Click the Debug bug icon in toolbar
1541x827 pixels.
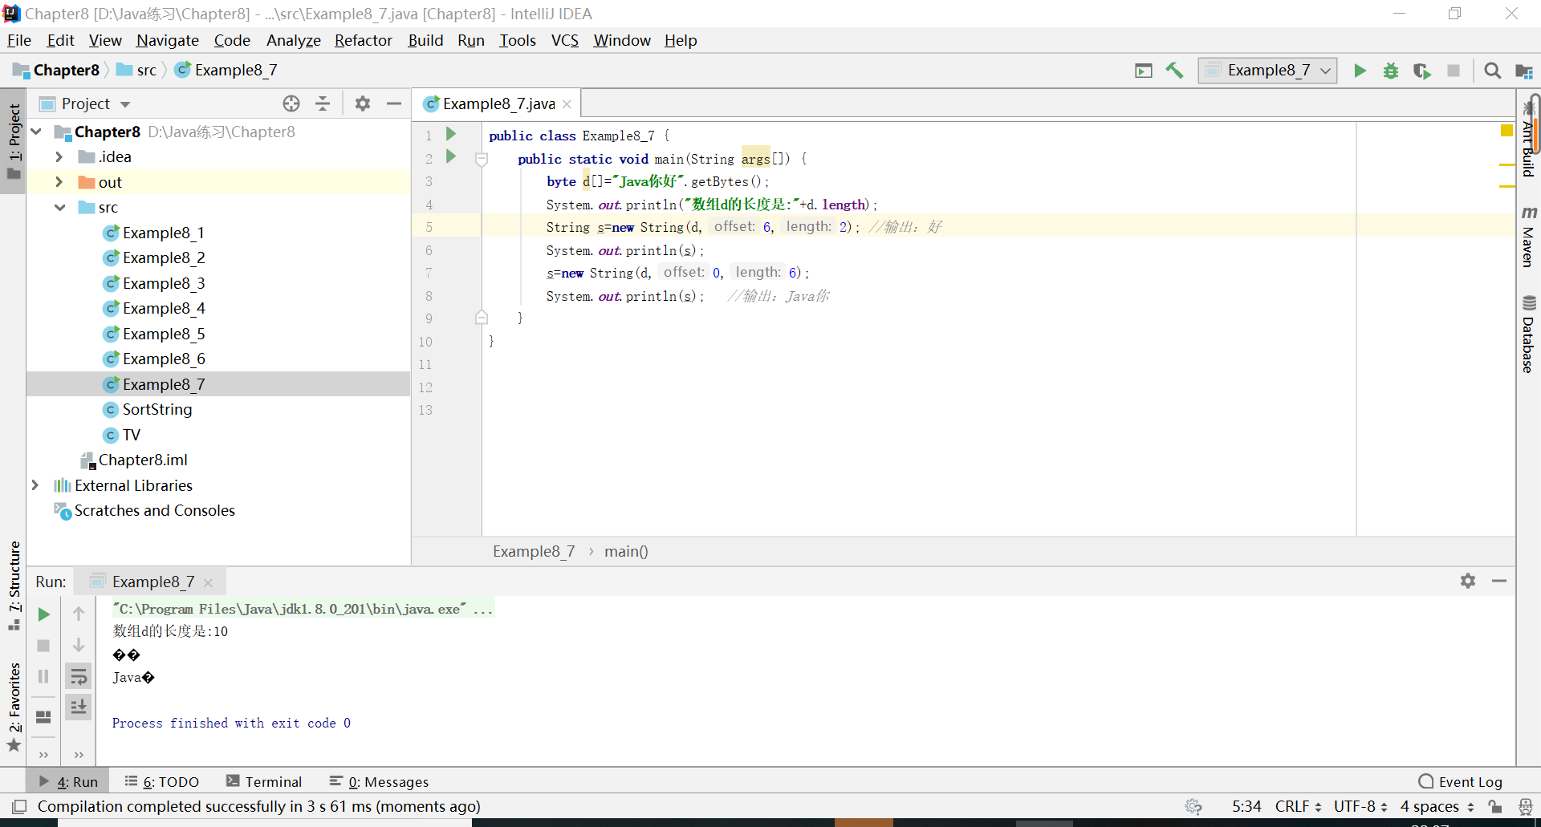(1391, 71)
